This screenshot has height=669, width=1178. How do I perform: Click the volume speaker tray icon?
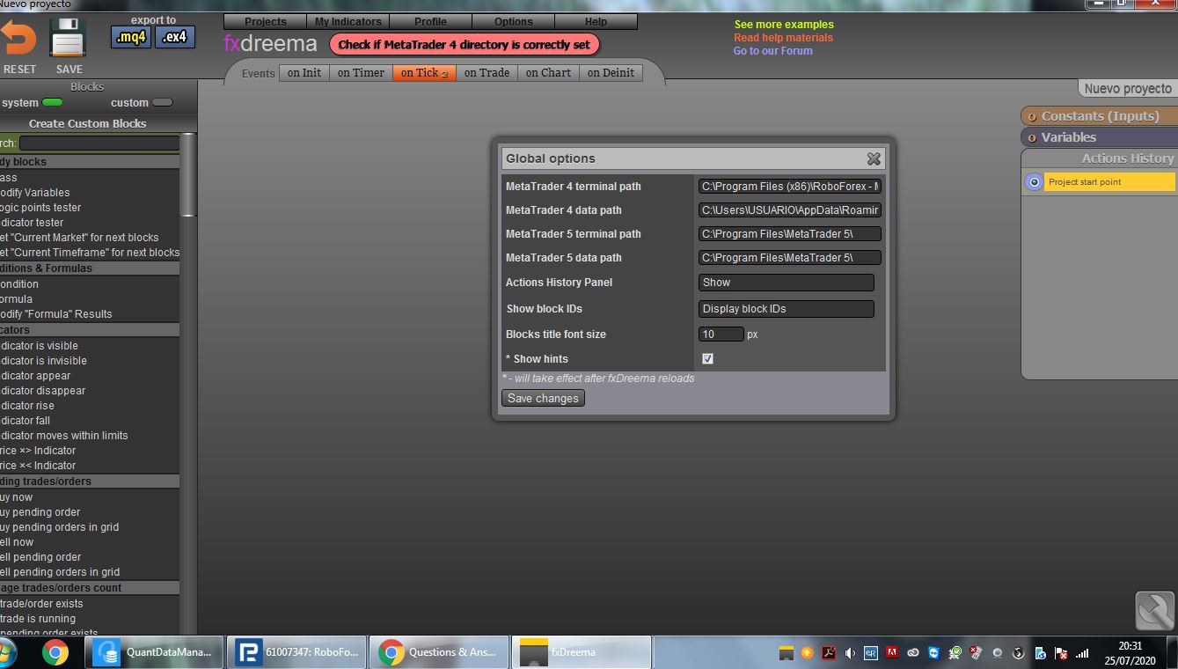[850, 653]
